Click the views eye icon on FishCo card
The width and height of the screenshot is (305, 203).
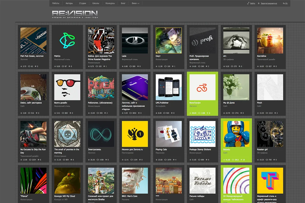(x=63, y=66)
